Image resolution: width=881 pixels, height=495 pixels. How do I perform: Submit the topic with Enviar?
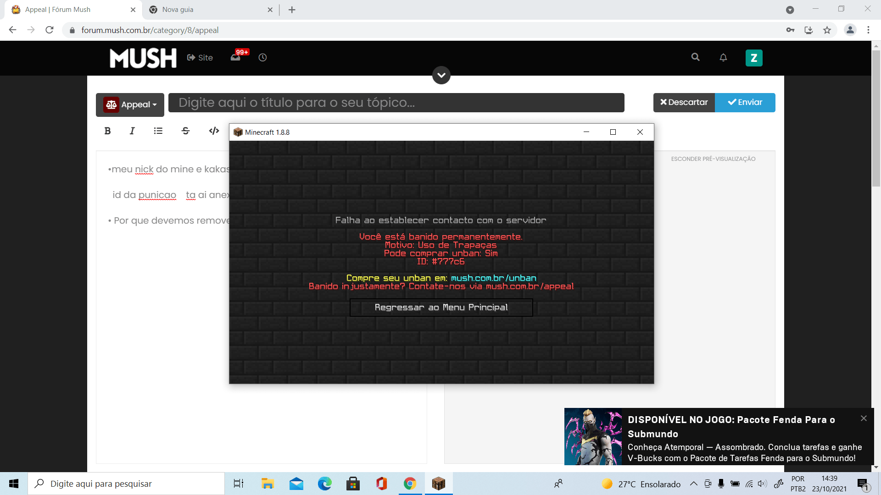point(745,103)
